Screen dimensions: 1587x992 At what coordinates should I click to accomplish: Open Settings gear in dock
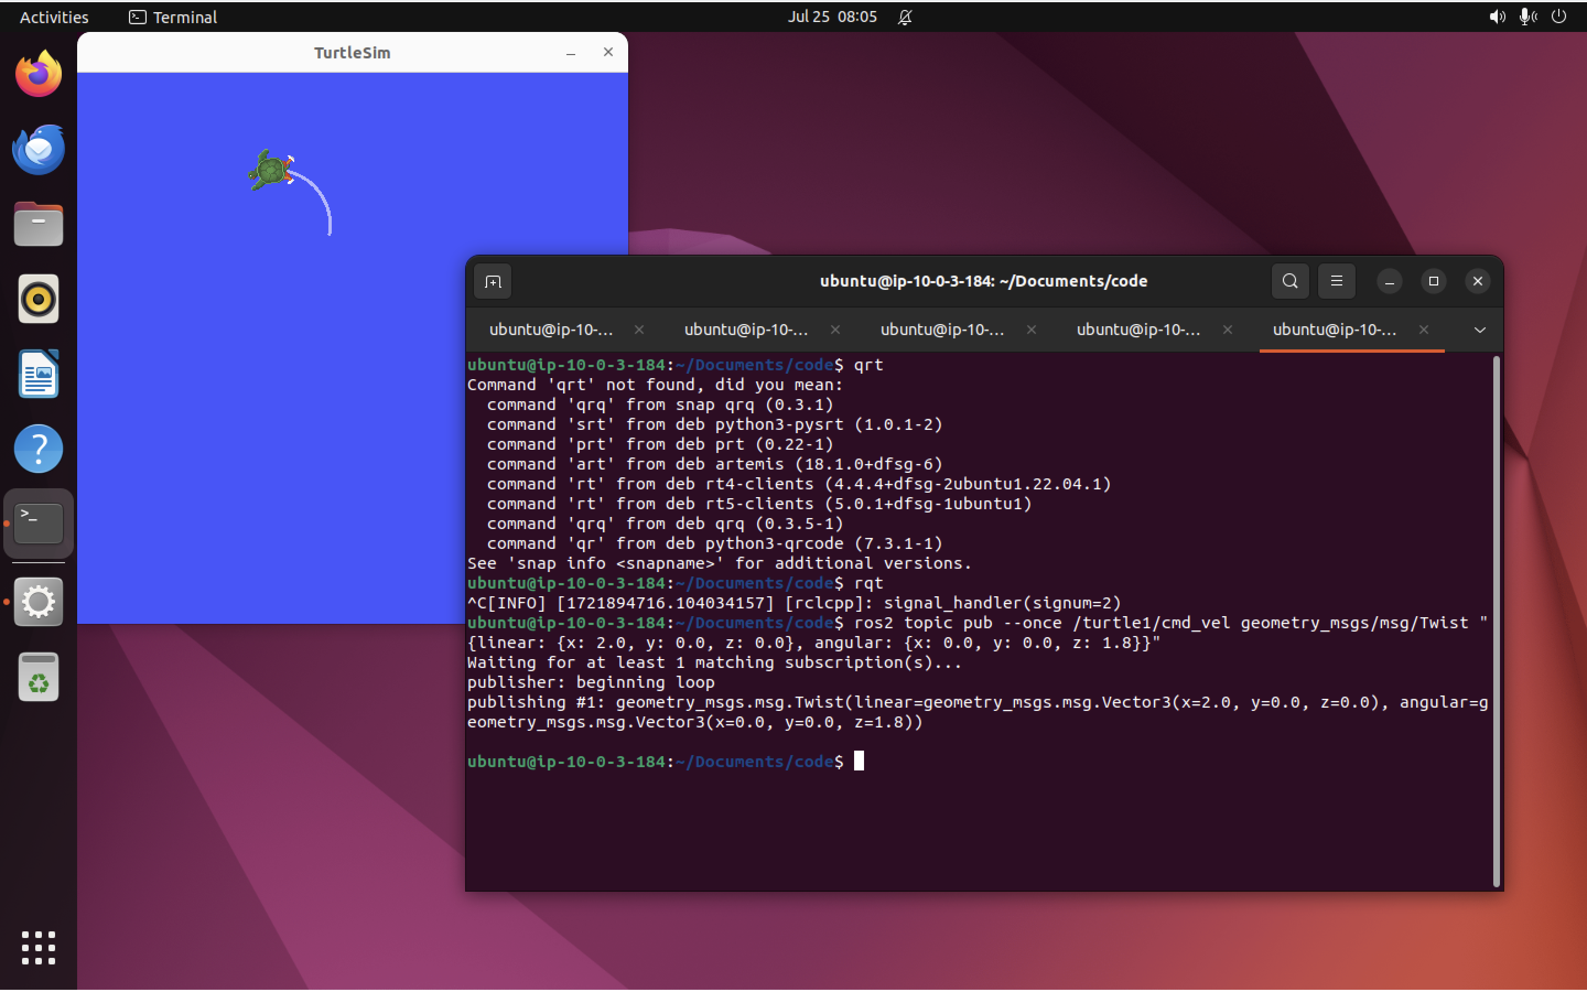click(38, 602)
